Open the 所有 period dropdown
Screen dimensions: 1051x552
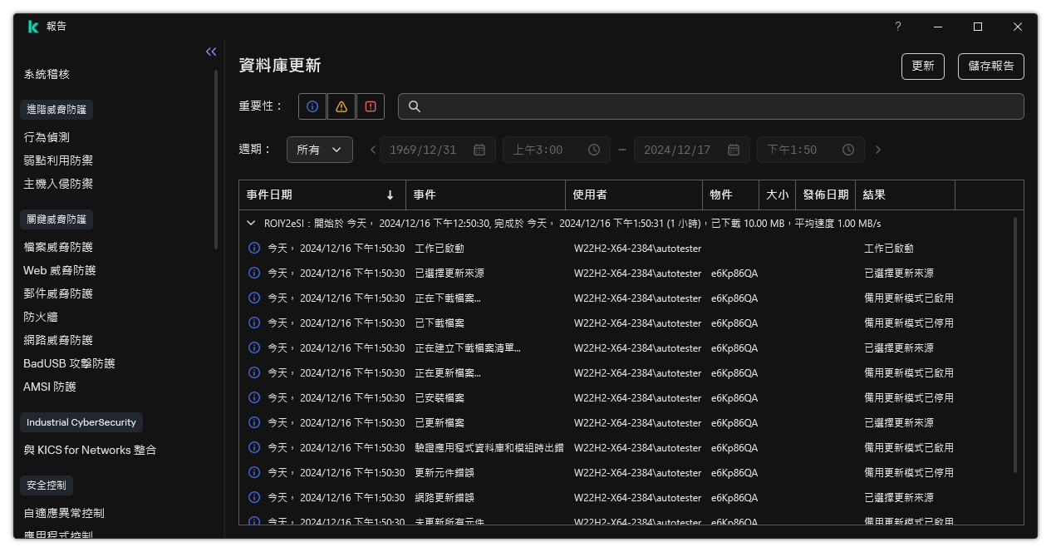coord(320,150)
